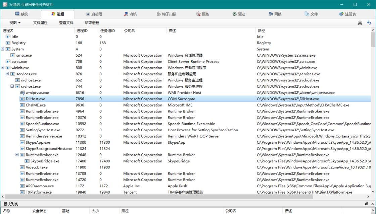Image resolution: width=376 pixels, height=214 pixels.
Task: Click the wmiprvse.exe process icon
Action: coord(22,92)
